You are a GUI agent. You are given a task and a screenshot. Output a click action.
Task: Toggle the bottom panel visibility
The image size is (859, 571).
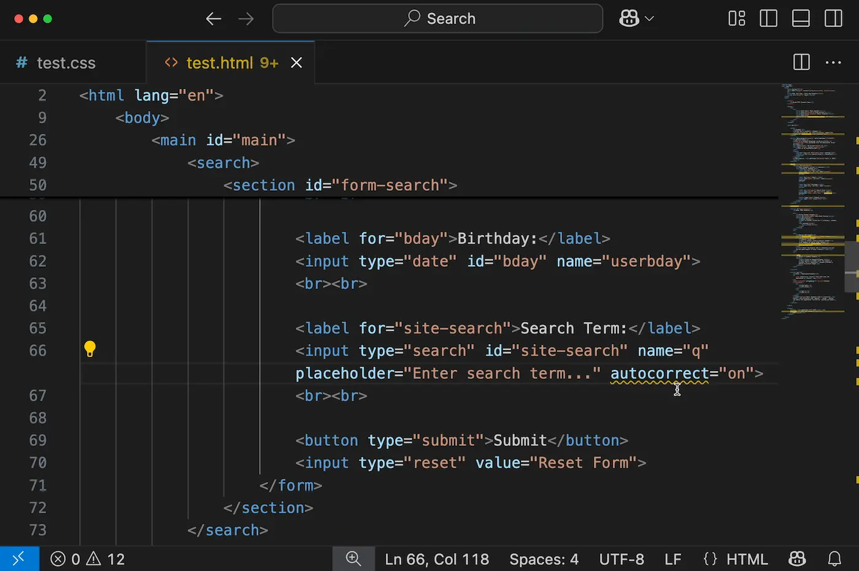[801, 18]
